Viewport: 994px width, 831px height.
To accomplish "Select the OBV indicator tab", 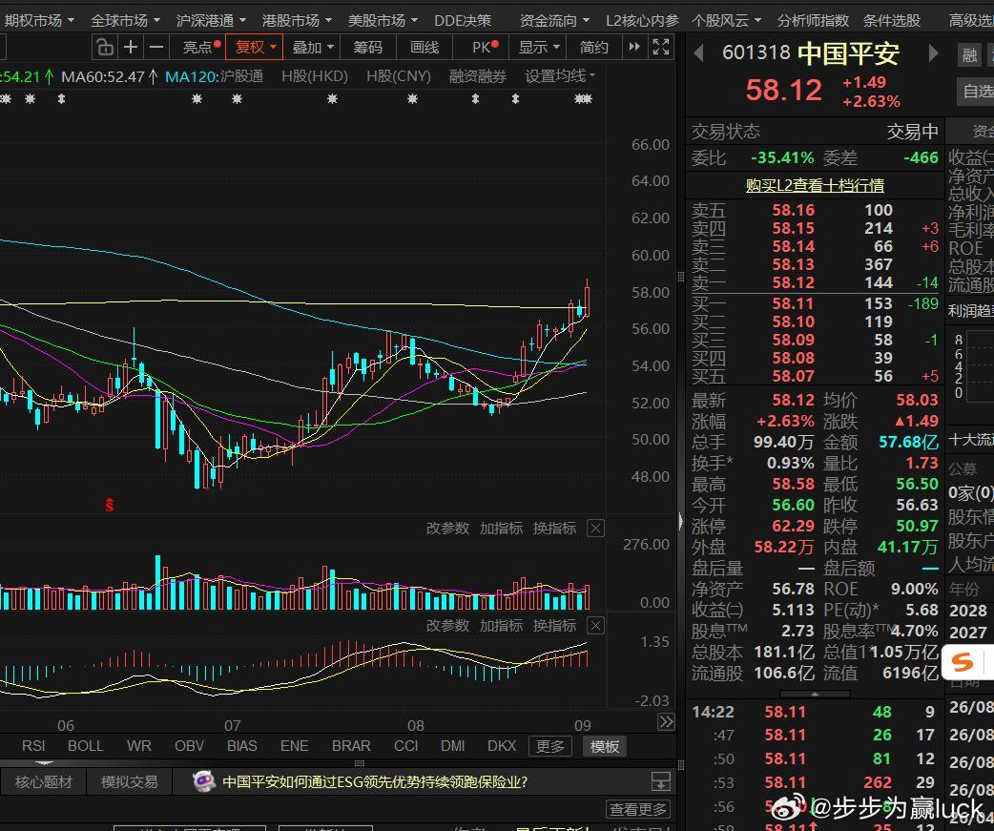I will point(190,746).
